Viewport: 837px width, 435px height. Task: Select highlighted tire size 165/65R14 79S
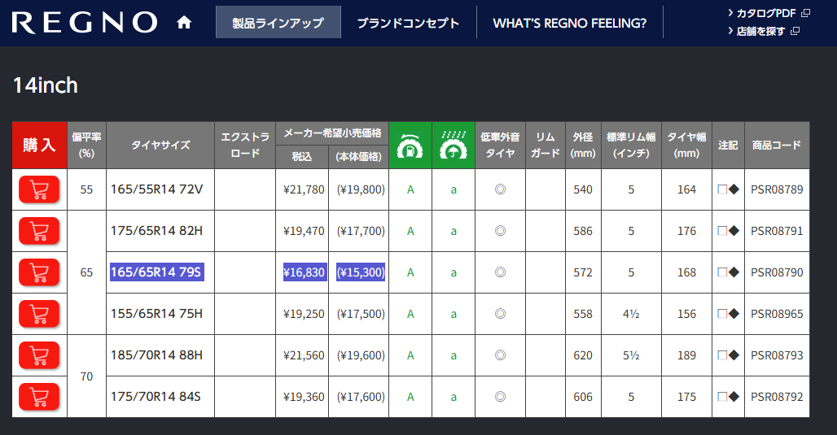156,272
